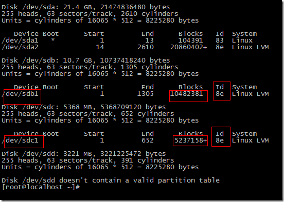Click 'Linux' system on the /dev/sda1 row
Viewport: 284px width, 202px height.
point(242,41)
